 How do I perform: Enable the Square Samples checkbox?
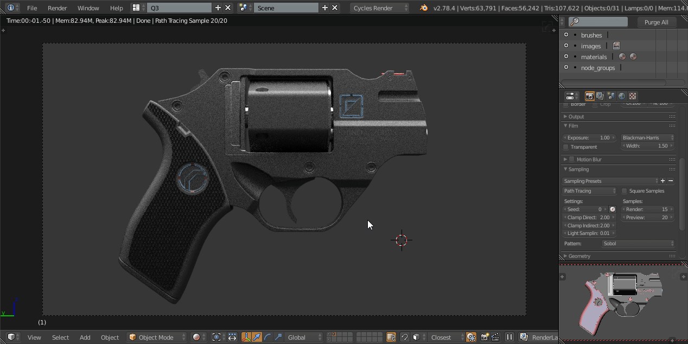click(x=624, y=191)
